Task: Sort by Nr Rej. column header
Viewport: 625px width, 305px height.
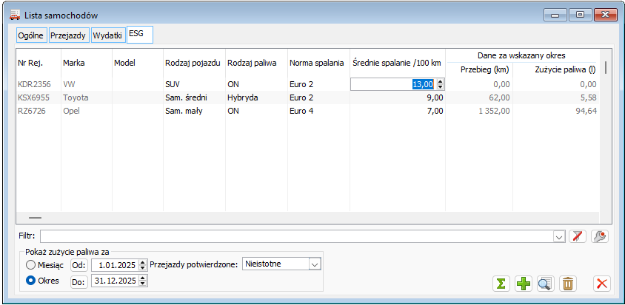Action: click(x=39, y=63)
